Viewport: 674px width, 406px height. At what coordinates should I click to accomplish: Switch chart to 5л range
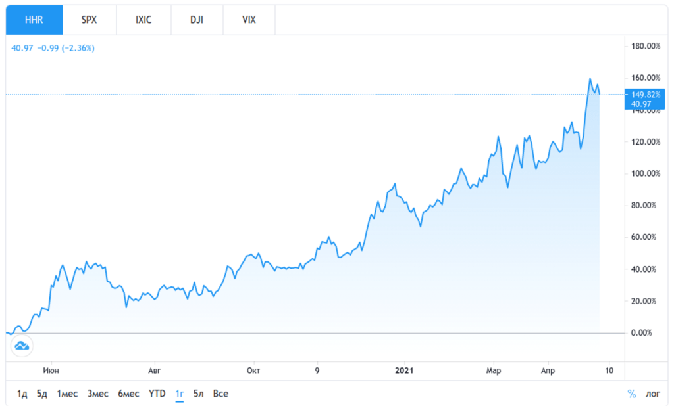coord(199,394)
